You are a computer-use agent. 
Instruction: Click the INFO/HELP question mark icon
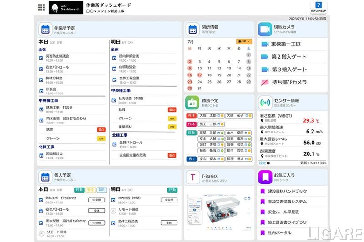click(318, 7)
